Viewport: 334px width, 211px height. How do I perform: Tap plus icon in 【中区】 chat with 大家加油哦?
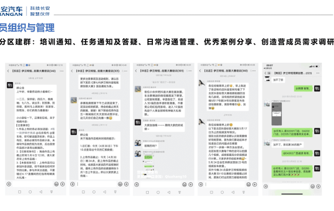pyautogui.click(x=190, y=185)
